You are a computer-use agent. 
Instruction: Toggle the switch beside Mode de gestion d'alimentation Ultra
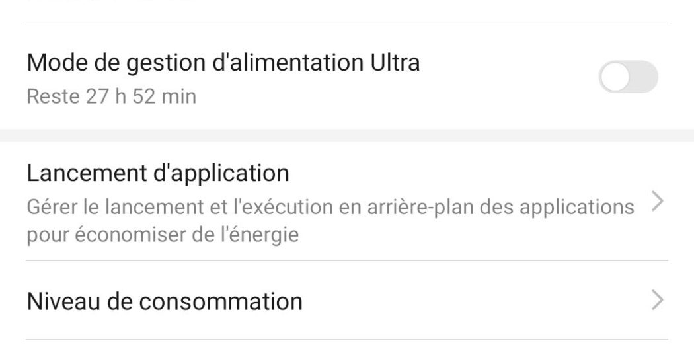coord(628,77)
